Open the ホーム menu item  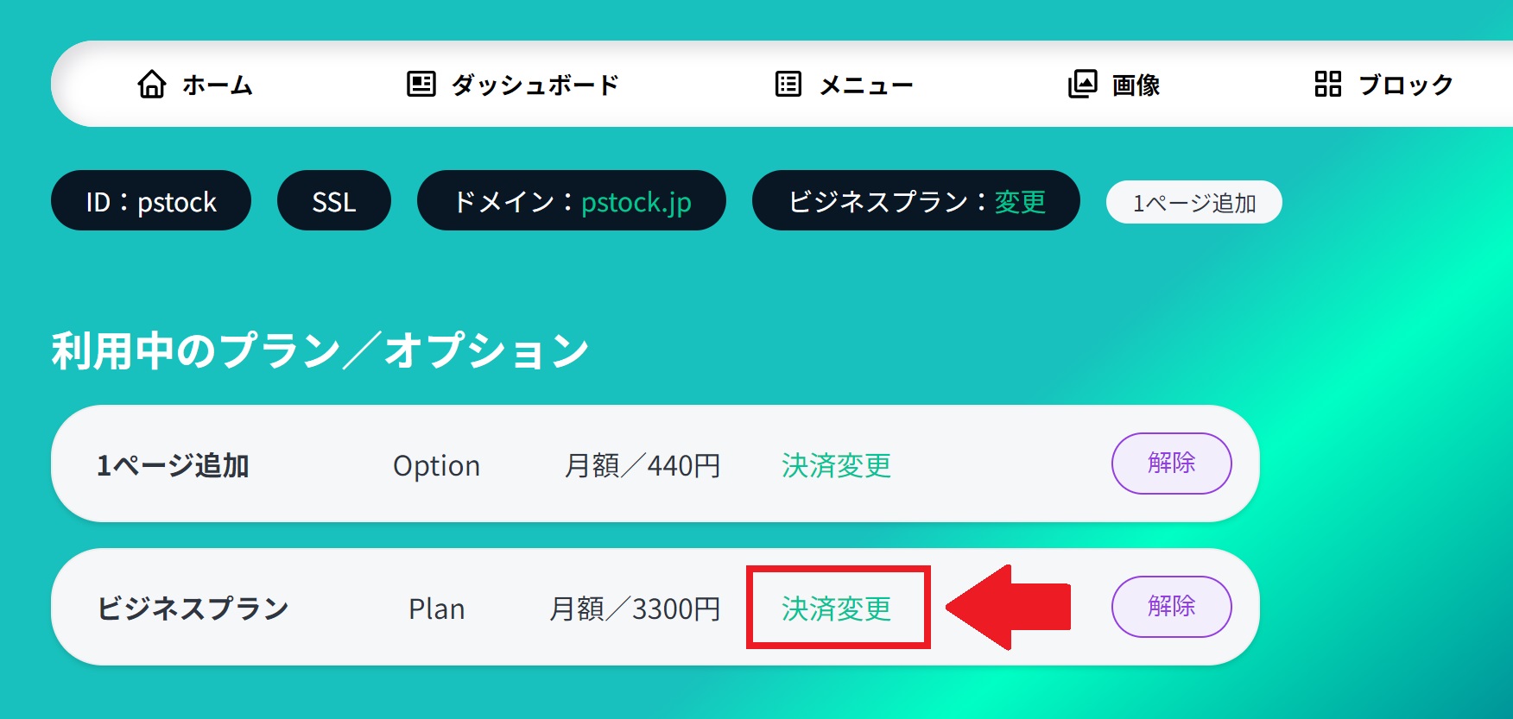pyautogui.click(x=218, y=85)
